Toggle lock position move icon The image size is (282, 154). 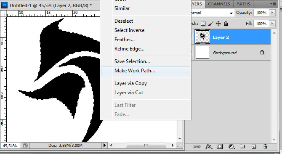coord(218,24)
